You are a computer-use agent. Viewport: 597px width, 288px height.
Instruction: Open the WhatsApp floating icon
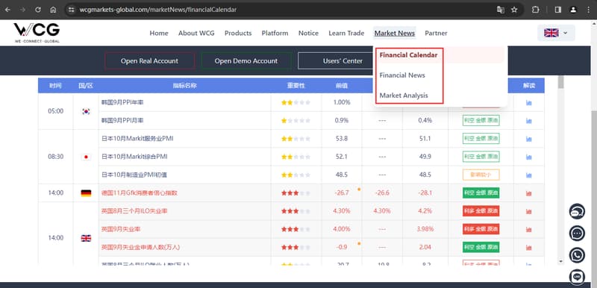click(x=577, y=255)
